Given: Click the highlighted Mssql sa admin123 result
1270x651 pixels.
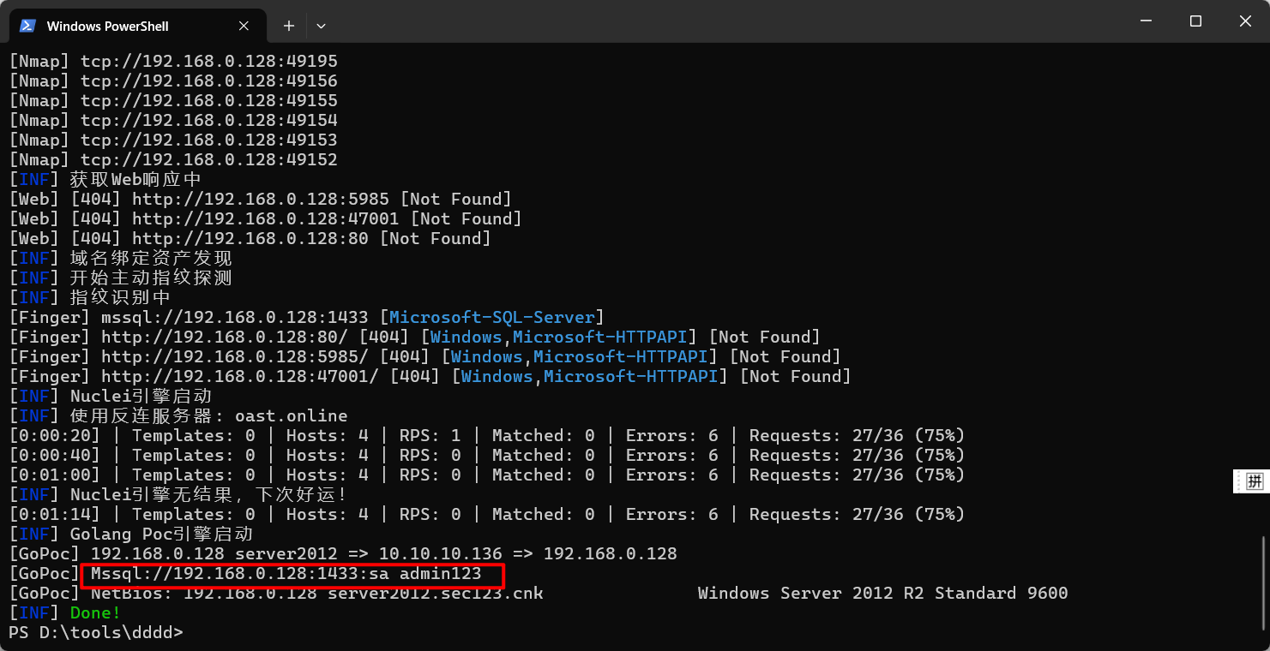Looking at the screenshot, I should click(x=292, y=574).
